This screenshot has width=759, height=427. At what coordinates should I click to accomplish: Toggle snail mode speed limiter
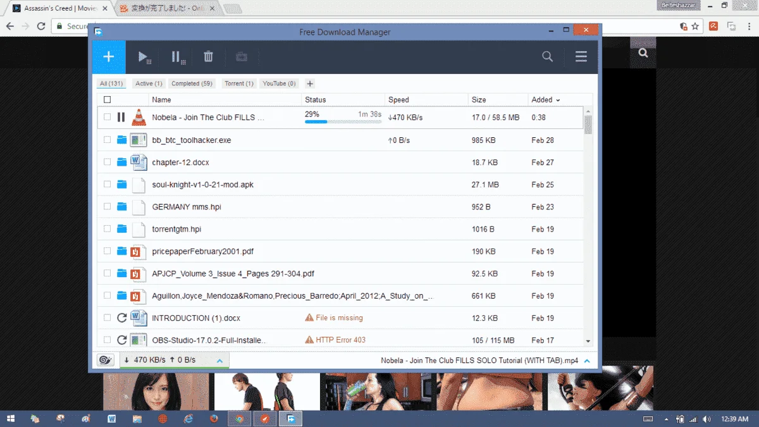(x=105, y=360)
